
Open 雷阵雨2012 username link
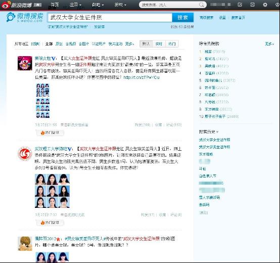point(45,239)
